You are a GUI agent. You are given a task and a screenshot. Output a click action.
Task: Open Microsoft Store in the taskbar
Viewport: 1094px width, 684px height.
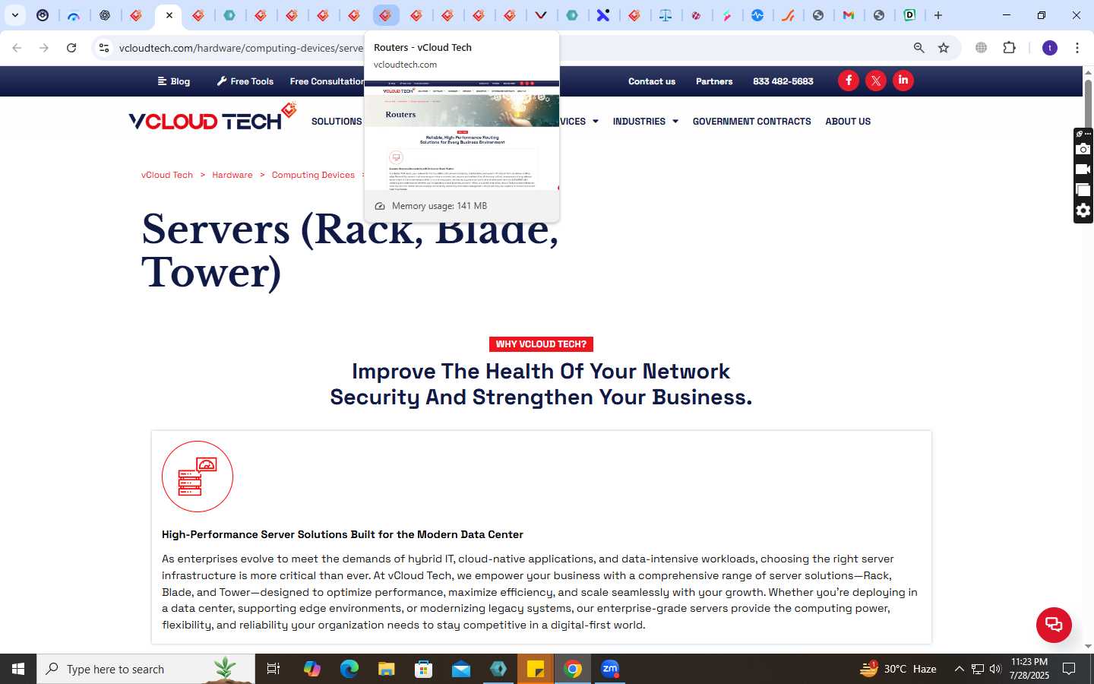point(424,669)
